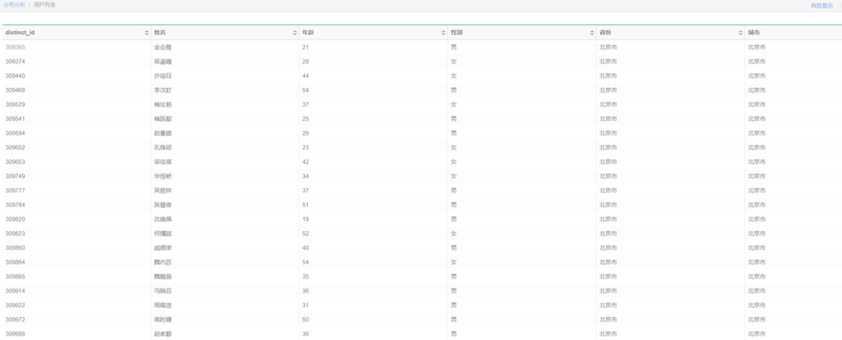Image resolution: width=842 pixels, height=340 pixels.
Task: Click age value 21 in row 309365
Action: [306, 47]
